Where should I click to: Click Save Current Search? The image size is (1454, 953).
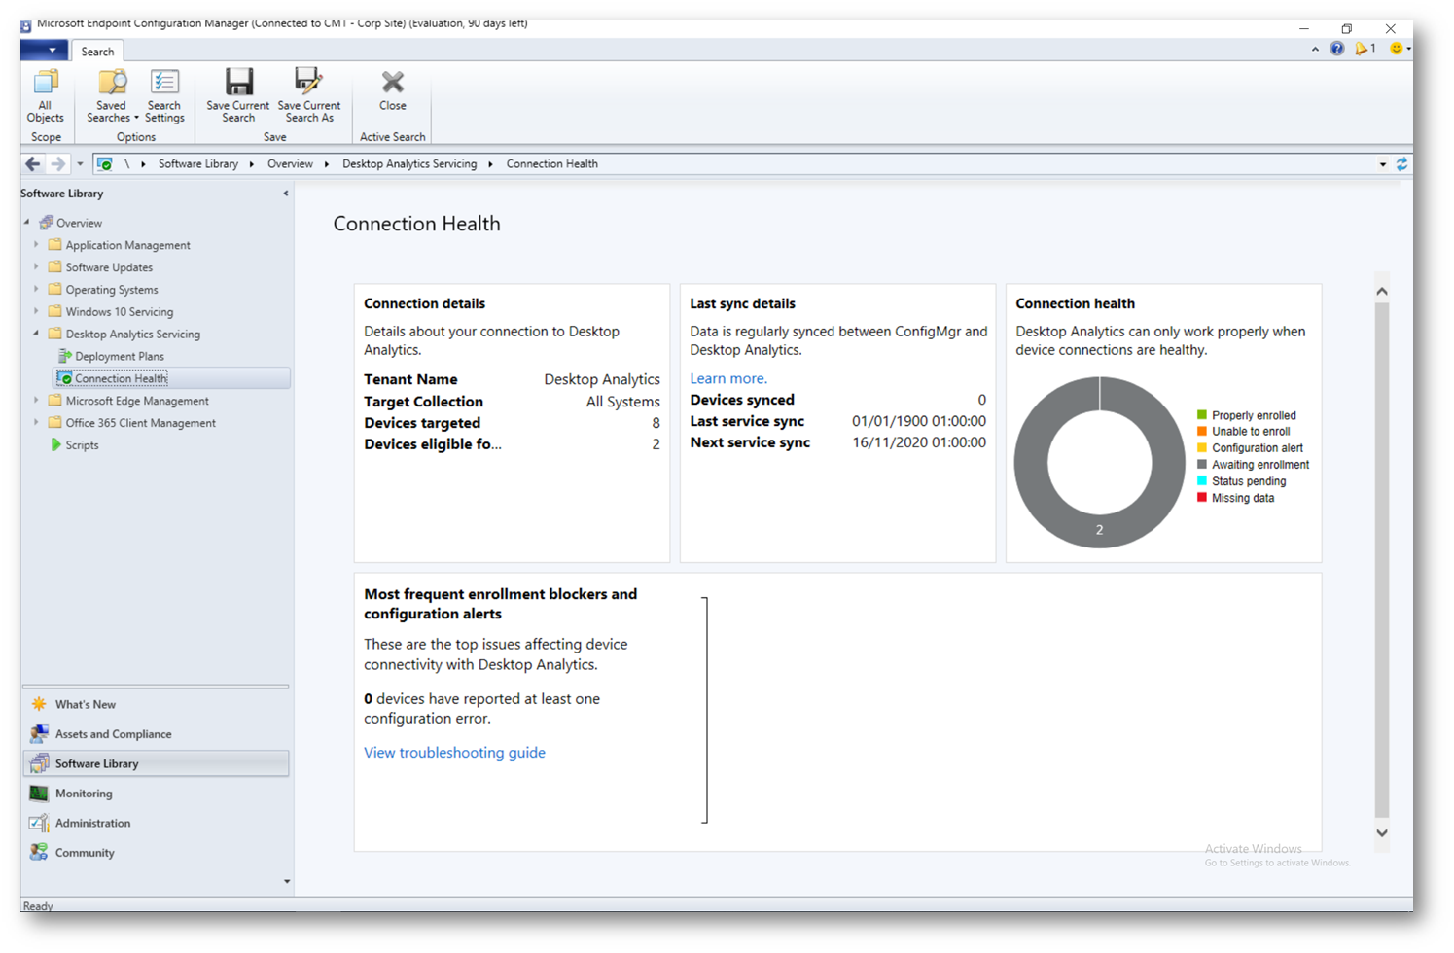[x=238, y=96]
